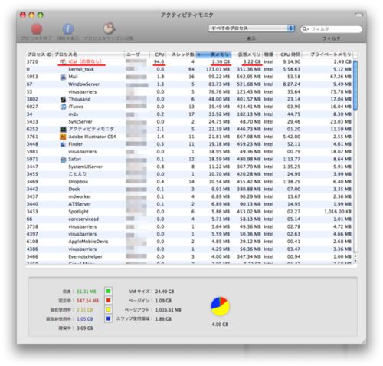Viewport: 383px width, 366px height.
Task: Sort by the Process ID column header
Action: pyautogui.click(x=39, y=54)
